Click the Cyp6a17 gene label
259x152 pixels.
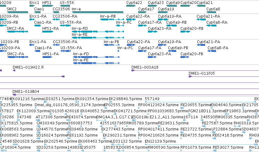(x=146, y=9)
